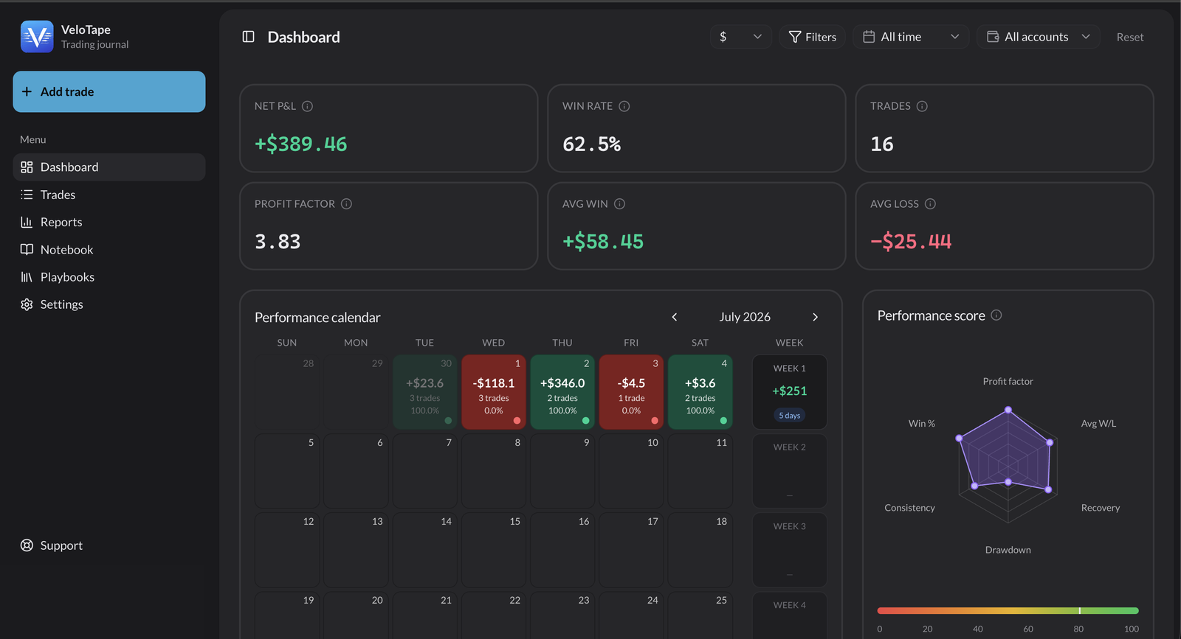Click the Consistency radar axis label
1181x639 pixels.
click(909, 508)
